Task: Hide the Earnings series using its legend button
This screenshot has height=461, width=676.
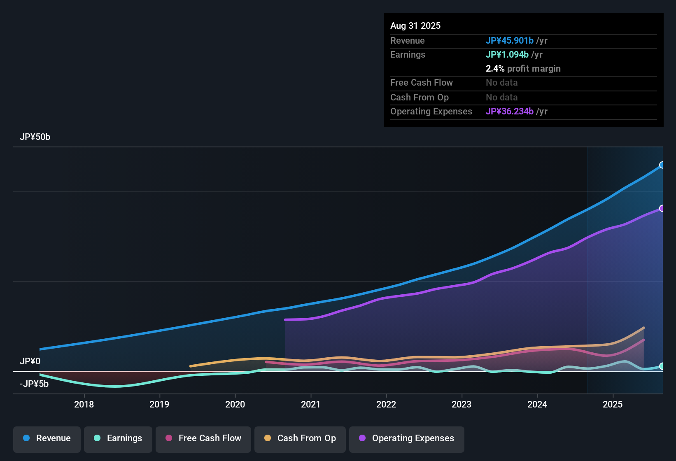Action: 118,438
